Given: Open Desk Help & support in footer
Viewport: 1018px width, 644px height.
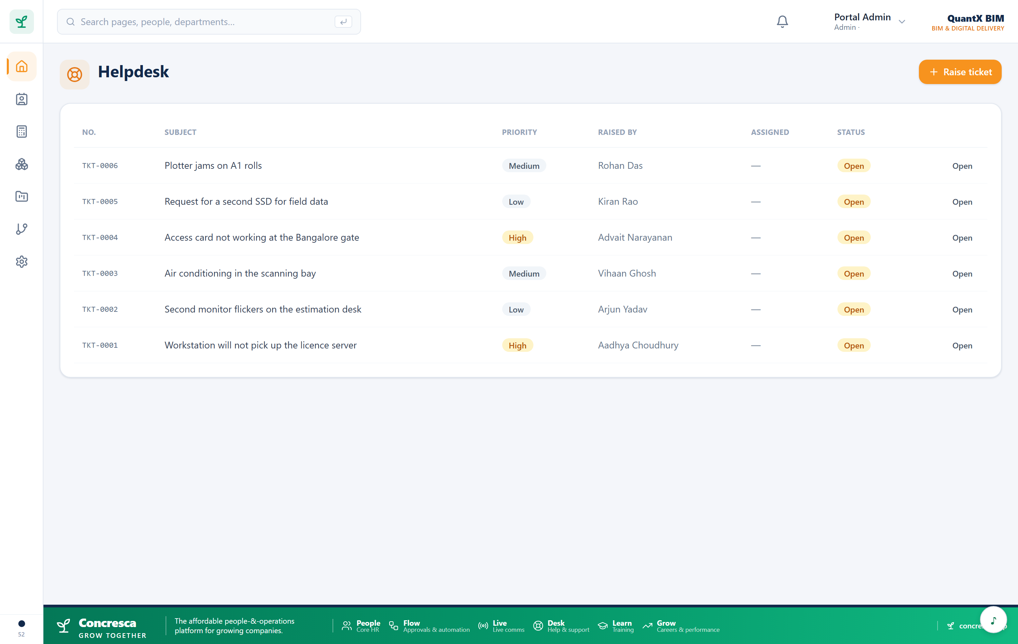Looking at the screenshot, I should pos(561,626).
